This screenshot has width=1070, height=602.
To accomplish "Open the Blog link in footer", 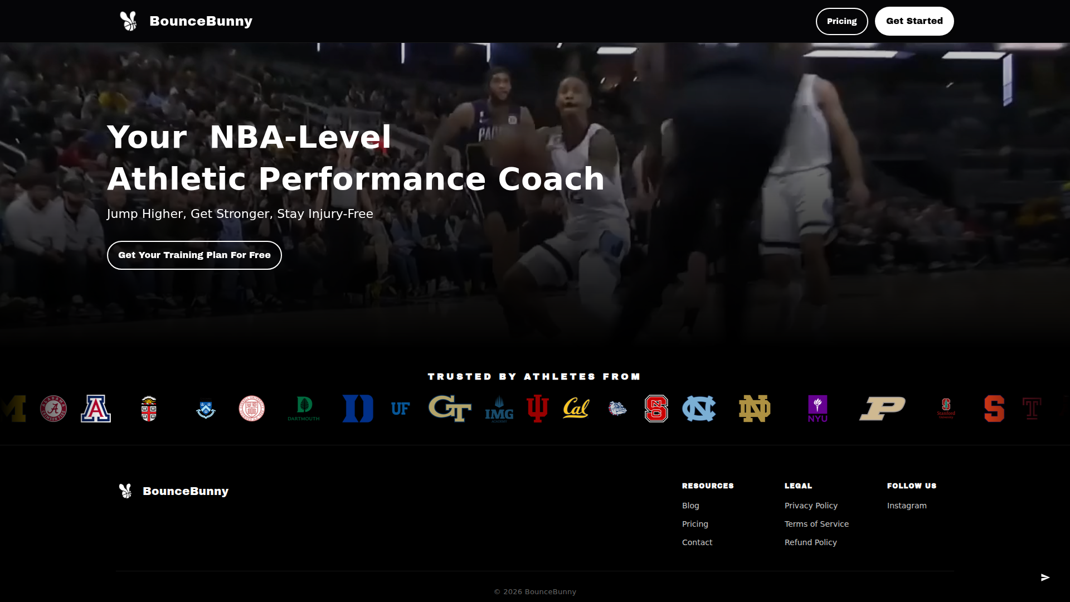I will (690, 506).
